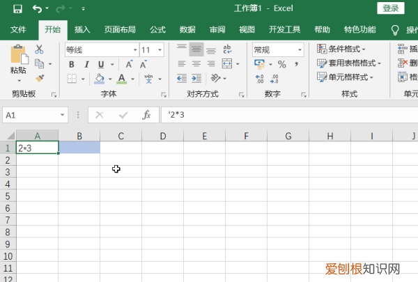
Task: Open the 特色功能 ribbon tab
Action: 359,29
